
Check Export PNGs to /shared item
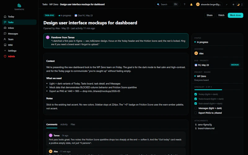tap(196, 113)
